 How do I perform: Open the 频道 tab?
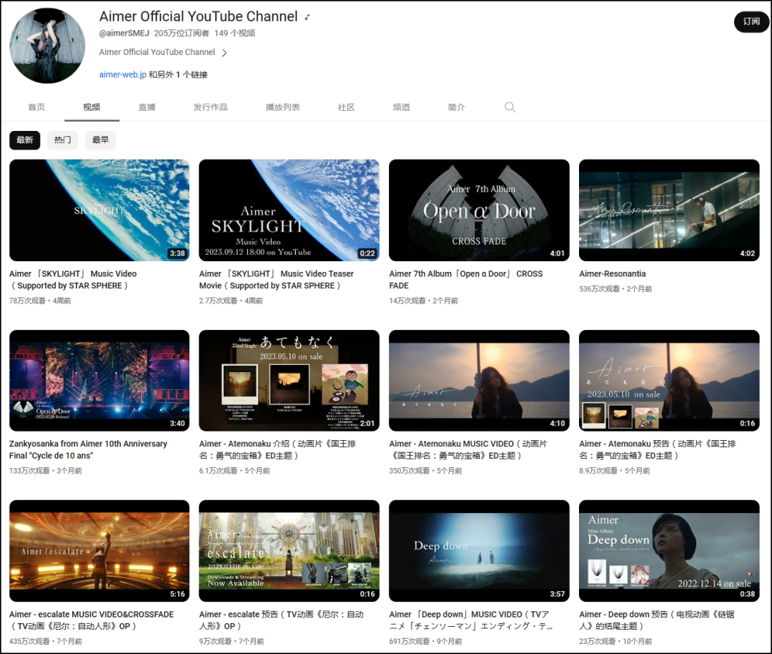click(x=401, y=107)
